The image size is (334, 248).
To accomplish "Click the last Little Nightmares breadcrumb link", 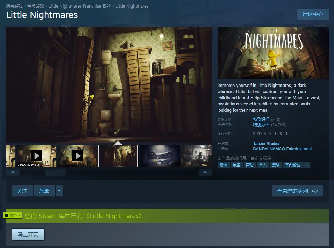I will pos(132,6).
